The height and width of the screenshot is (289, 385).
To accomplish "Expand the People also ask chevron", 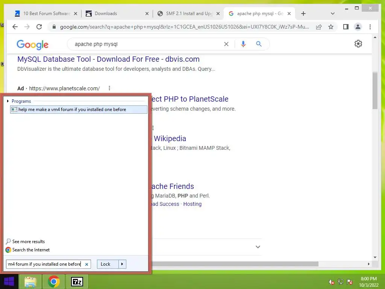I will click(x=258, y=247).
